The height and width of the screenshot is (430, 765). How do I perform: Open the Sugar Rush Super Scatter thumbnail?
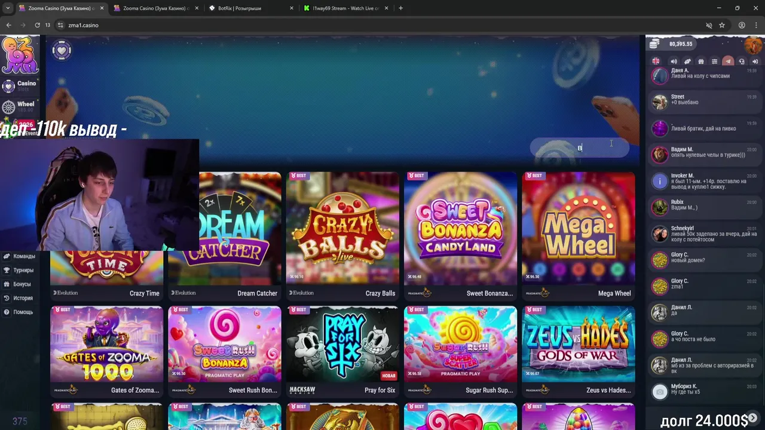point(460,344)
